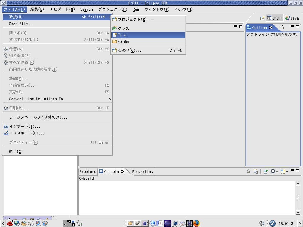The image size is (303, 227).
Task: Click the volume speaker icon
Action: pos(261,223)
